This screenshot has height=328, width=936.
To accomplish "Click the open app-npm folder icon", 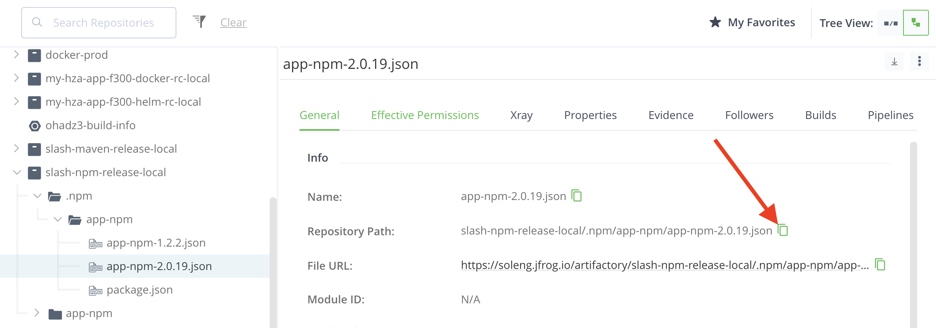I will [75, 220].
